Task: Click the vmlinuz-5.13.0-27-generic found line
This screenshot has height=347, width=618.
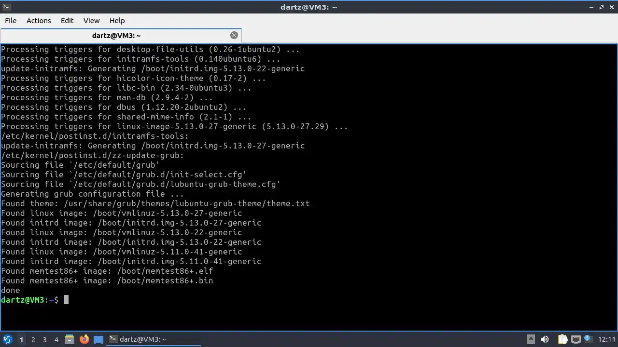Action: [x=121, y=213]
